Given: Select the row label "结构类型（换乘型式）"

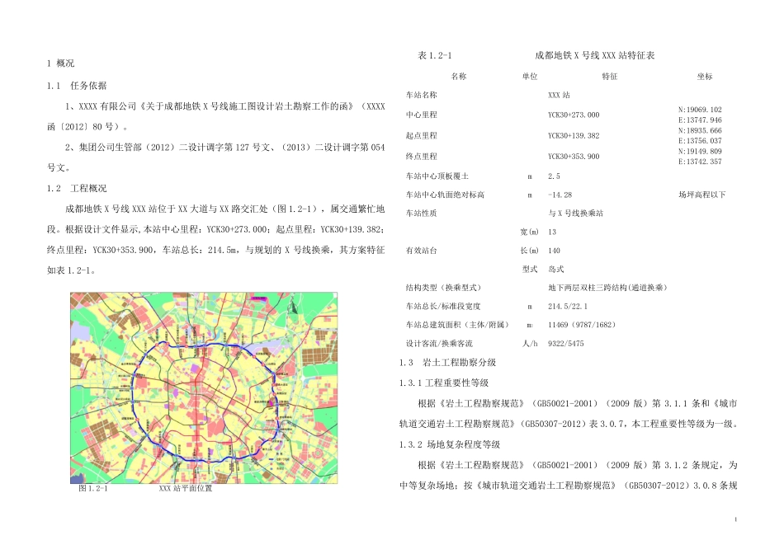Looking at the screenshot, I should pos(443,288).
